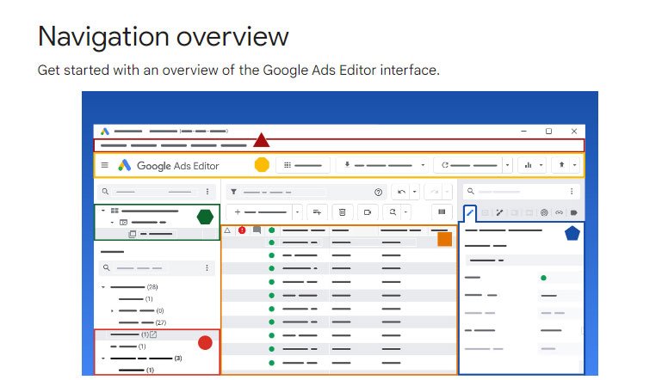
Task: Collapse the campaign row in account tree
Action: pos(112,222)
